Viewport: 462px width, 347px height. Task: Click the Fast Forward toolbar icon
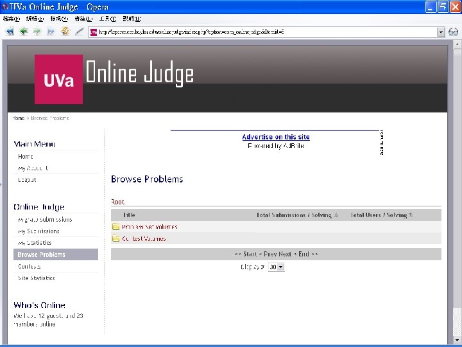coord(51,31)
